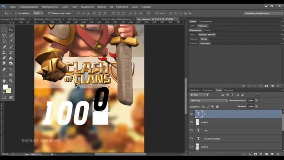The image size is (284, 160).
Task: Select the Path Selection tool
Action: tap(4, 75)
